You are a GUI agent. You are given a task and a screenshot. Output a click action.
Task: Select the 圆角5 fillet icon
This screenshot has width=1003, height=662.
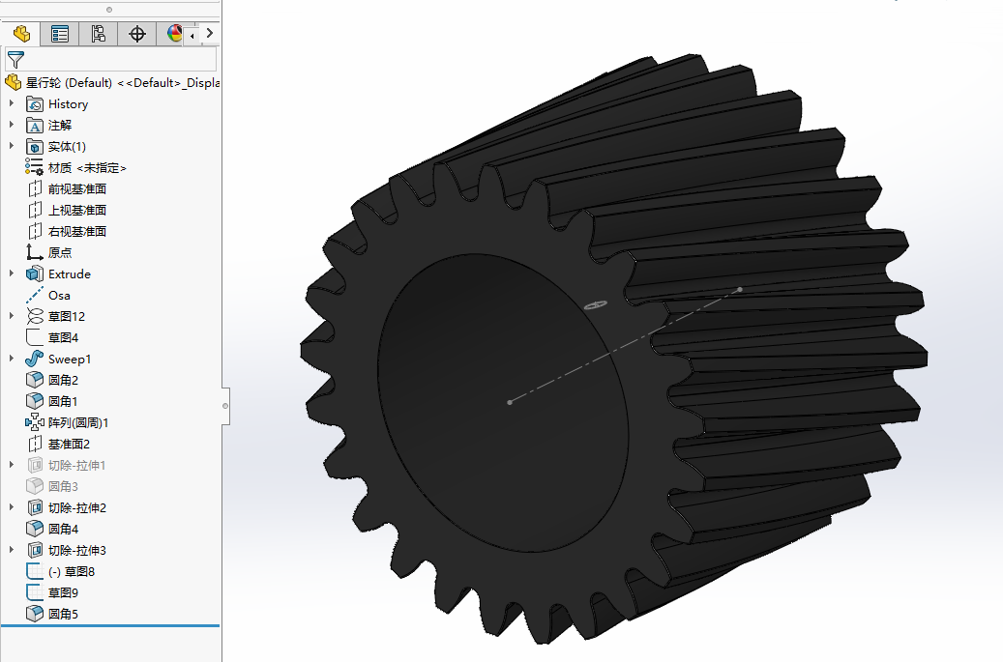35,614
